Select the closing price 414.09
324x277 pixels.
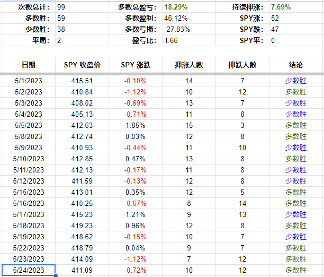click(x=82, y=259)
